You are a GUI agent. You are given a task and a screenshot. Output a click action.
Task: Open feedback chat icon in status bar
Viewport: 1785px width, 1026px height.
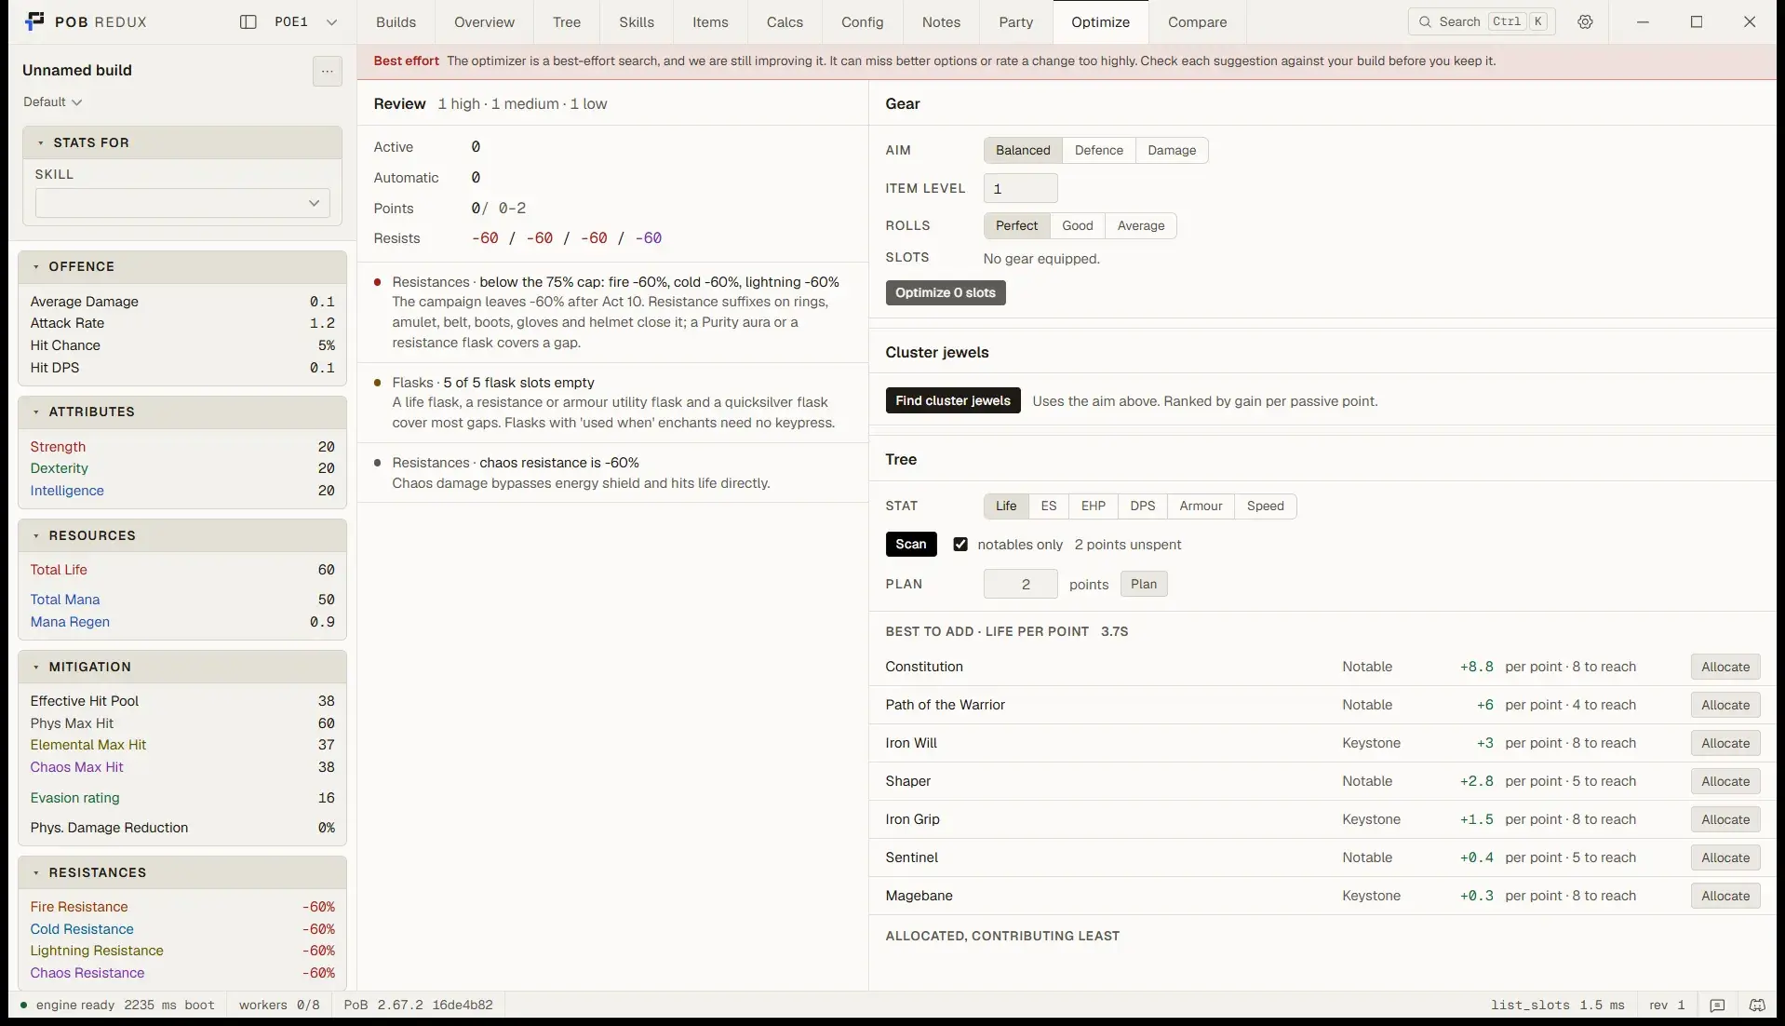pyautogui.click(x=1717, y=1006)
